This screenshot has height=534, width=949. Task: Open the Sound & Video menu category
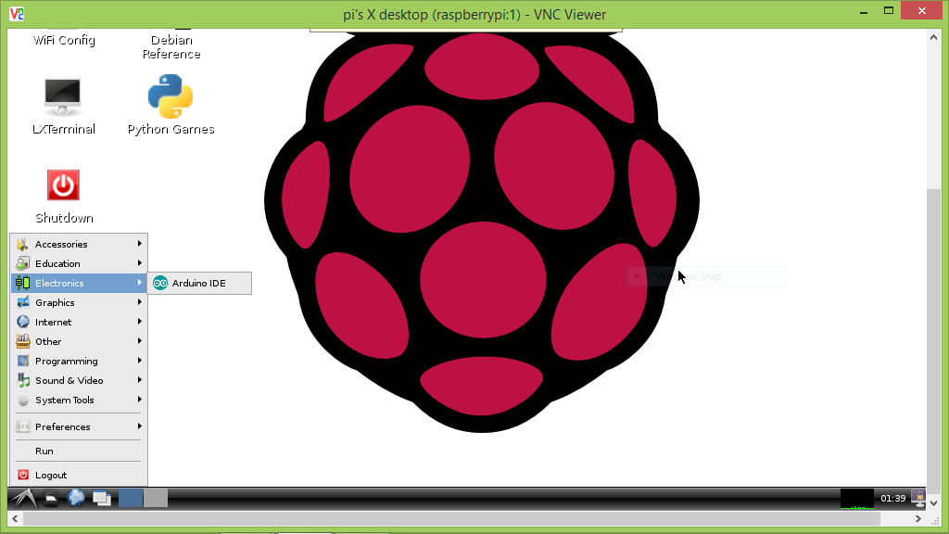(x=79, y=380)
